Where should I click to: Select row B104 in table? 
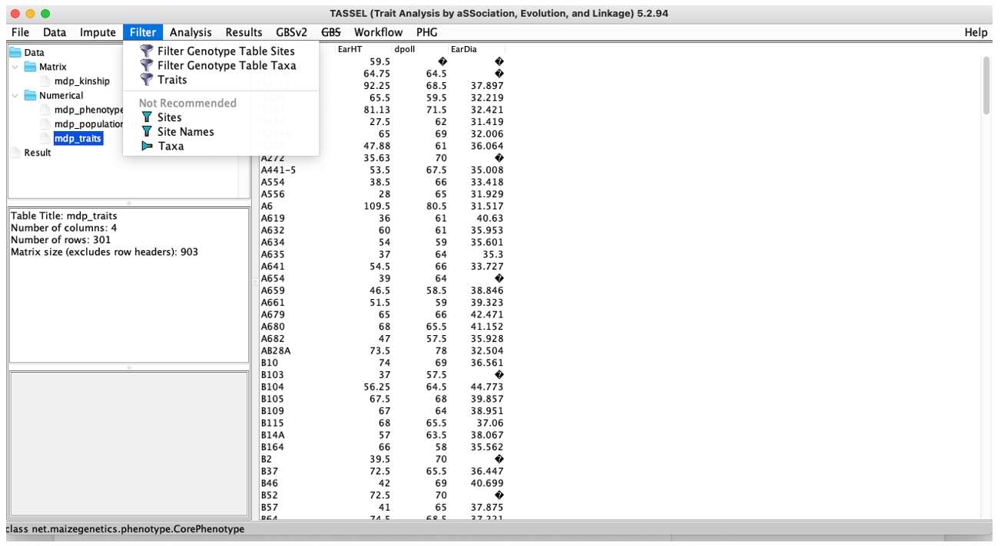[383, 386]
